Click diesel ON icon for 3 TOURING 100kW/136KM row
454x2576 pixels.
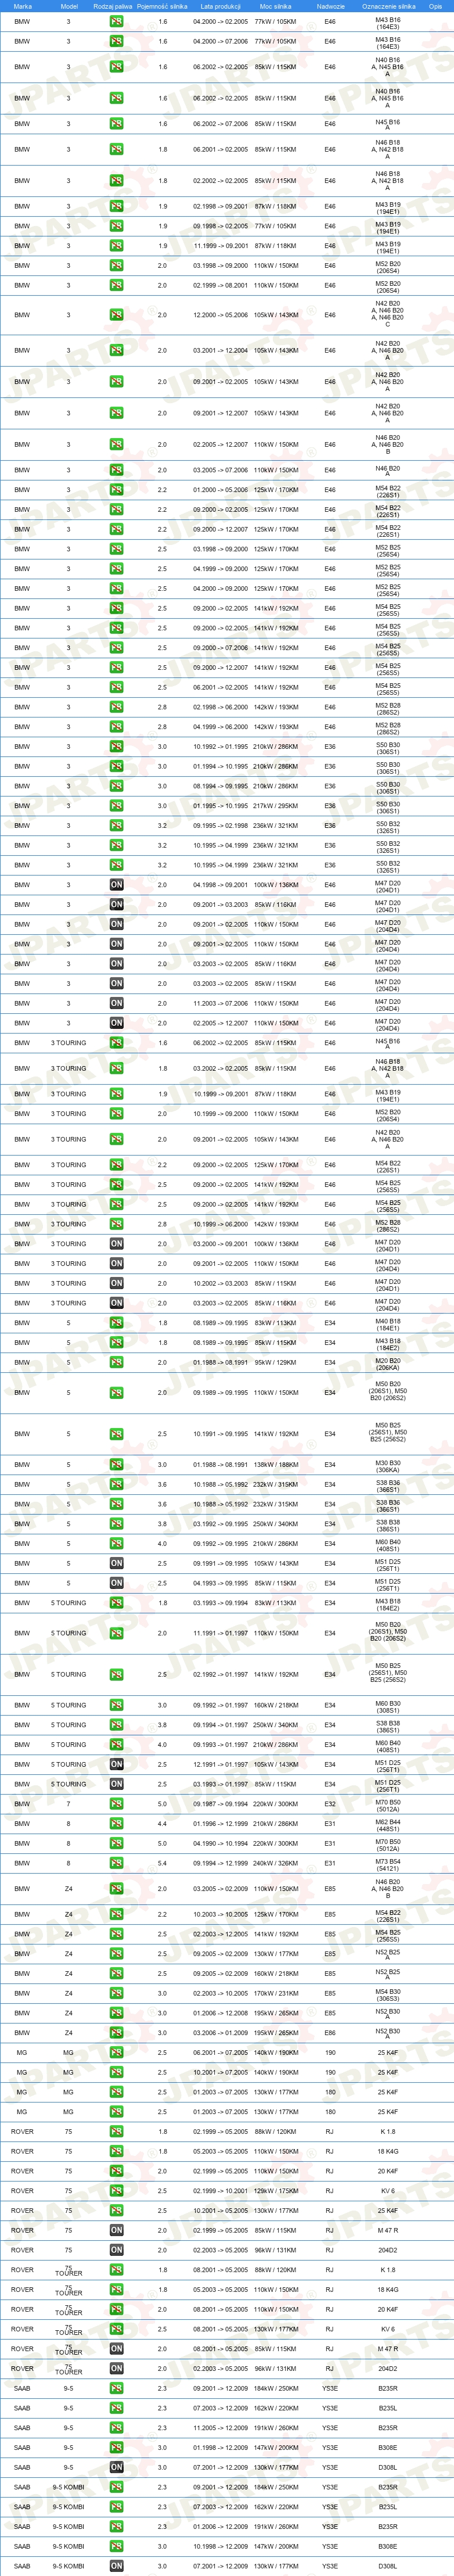(116, 1244)
